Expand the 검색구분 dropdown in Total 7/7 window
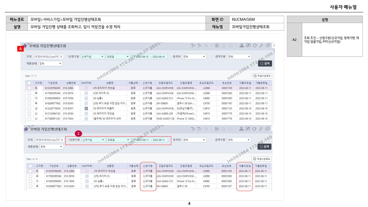 pyautogui.click(x=239, y=56)
